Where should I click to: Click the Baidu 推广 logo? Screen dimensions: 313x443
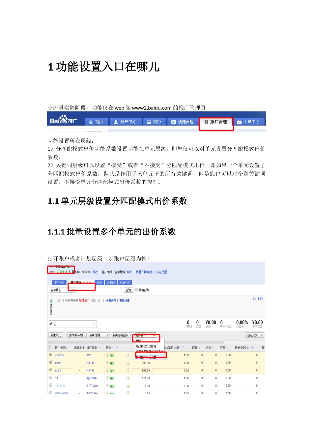coord(63,120)
